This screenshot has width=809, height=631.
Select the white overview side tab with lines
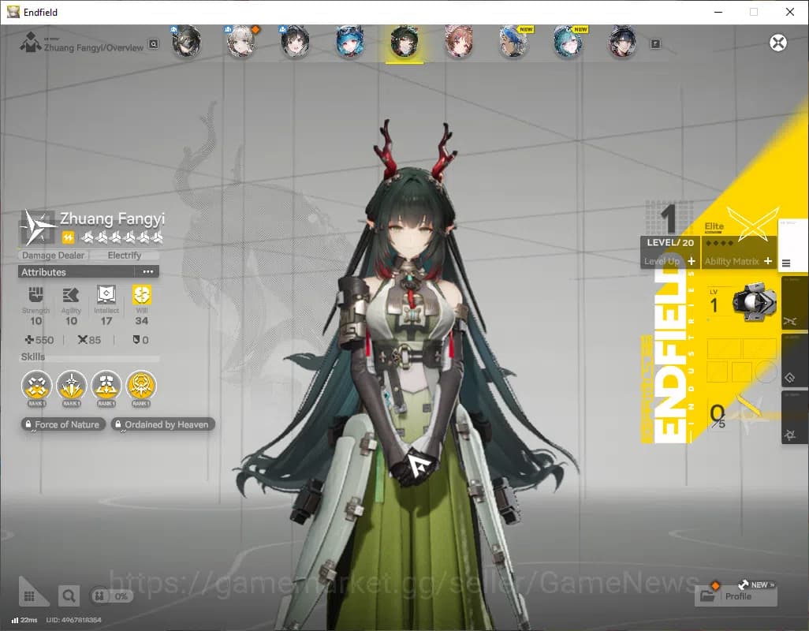[x=793, y=245]
